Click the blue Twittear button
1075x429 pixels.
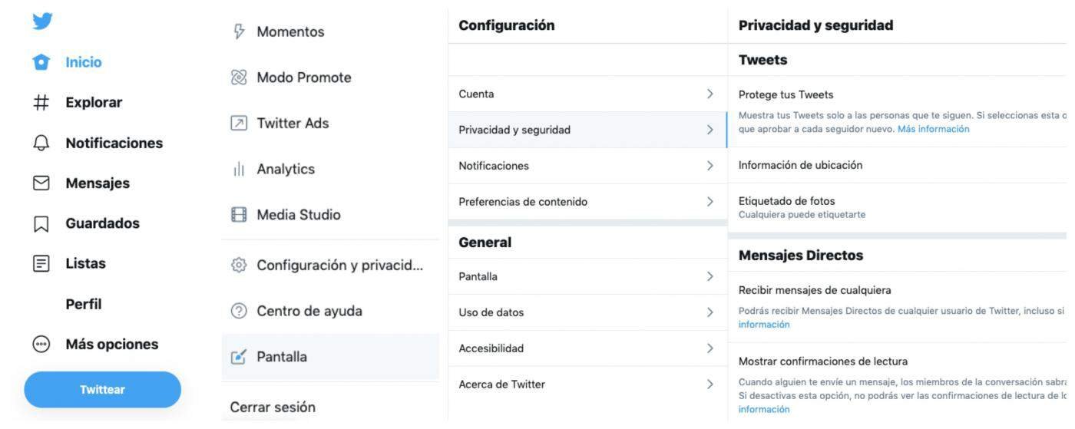click(x=103, y=390)
